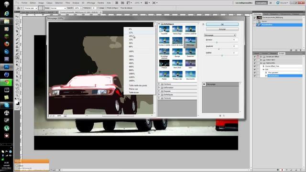Open the Découpage filter dropdown
This screenshot has height=172, width=306.
(220, 35)
